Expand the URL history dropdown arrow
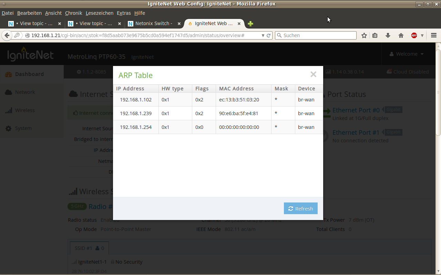Screen dimensions: 441x275 click(x=263, y=35)
